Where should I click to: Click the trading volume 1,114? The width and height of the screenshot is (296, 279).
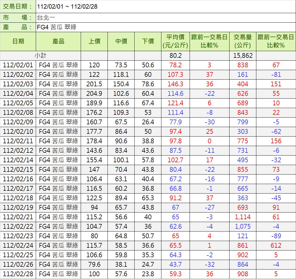tap(242, 217)
